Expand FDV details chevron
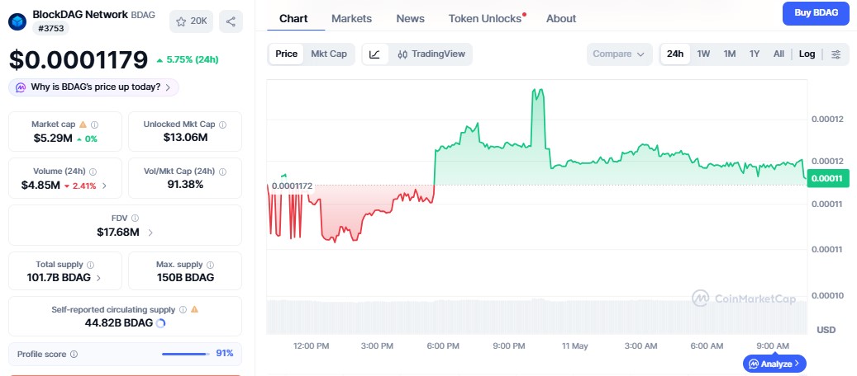Screen dimensions: 857x376 (150, 233)
